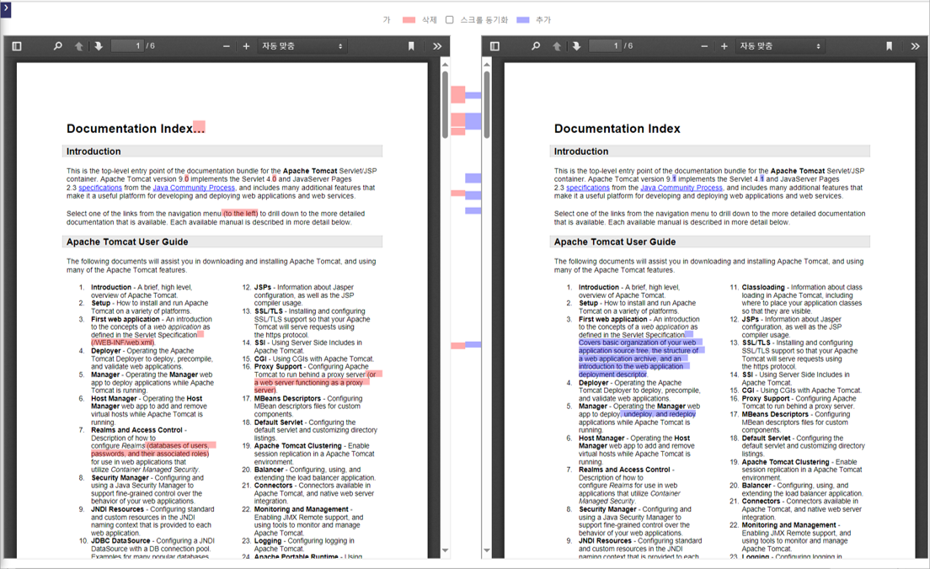Click added 'undeploy, and redeploy' highlight in right document
The image size is (930, 569).
659,414
